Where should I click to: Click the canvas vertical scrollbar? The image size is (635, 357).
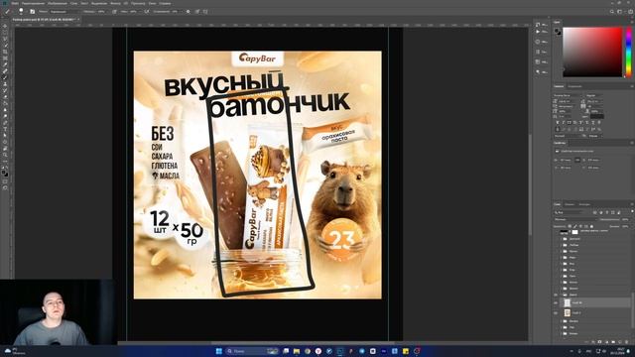(x=530, y=184)
